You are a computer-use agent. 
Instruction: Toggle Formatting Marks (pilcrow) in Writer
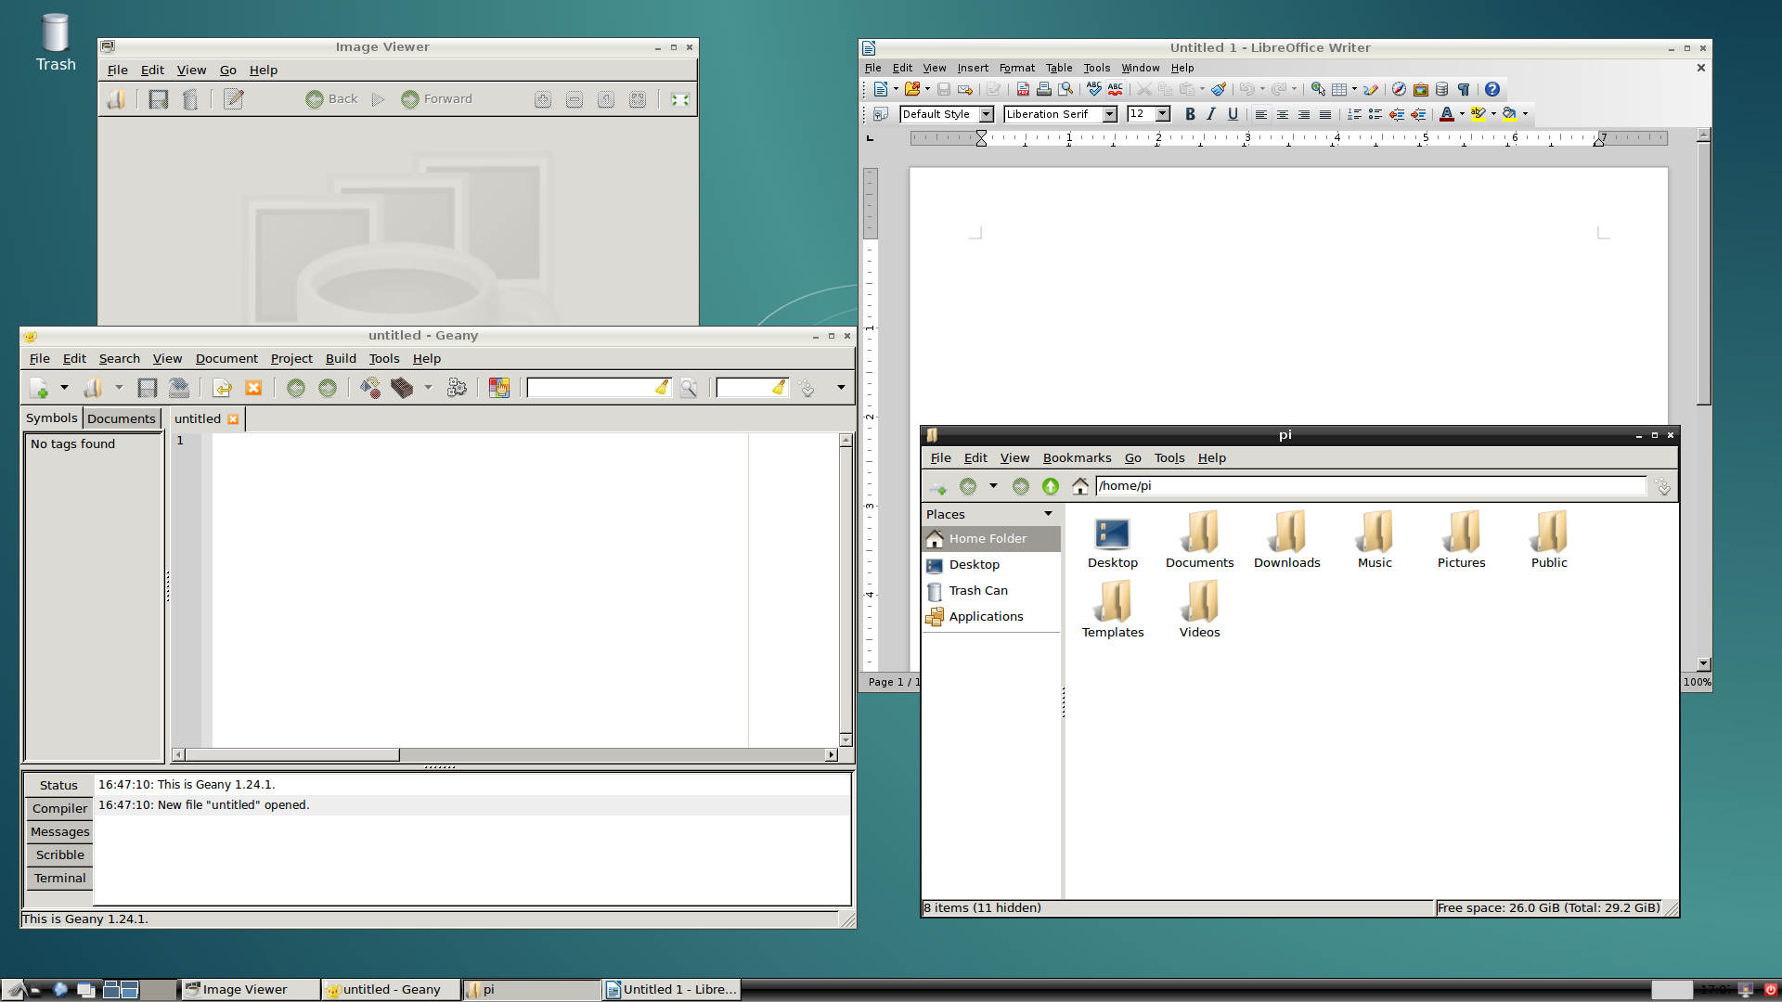pos(1464,89)
